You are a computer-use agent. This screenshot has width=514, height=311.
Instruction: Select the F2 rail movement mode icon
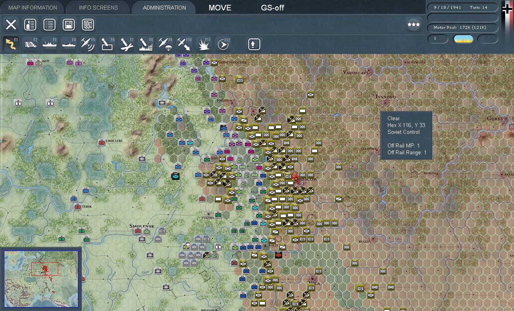30,44
